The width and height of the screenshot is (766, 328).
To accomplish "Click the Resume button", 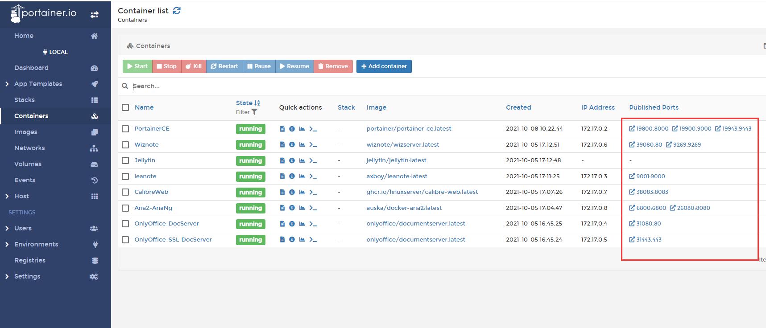I will coord(294,66).
